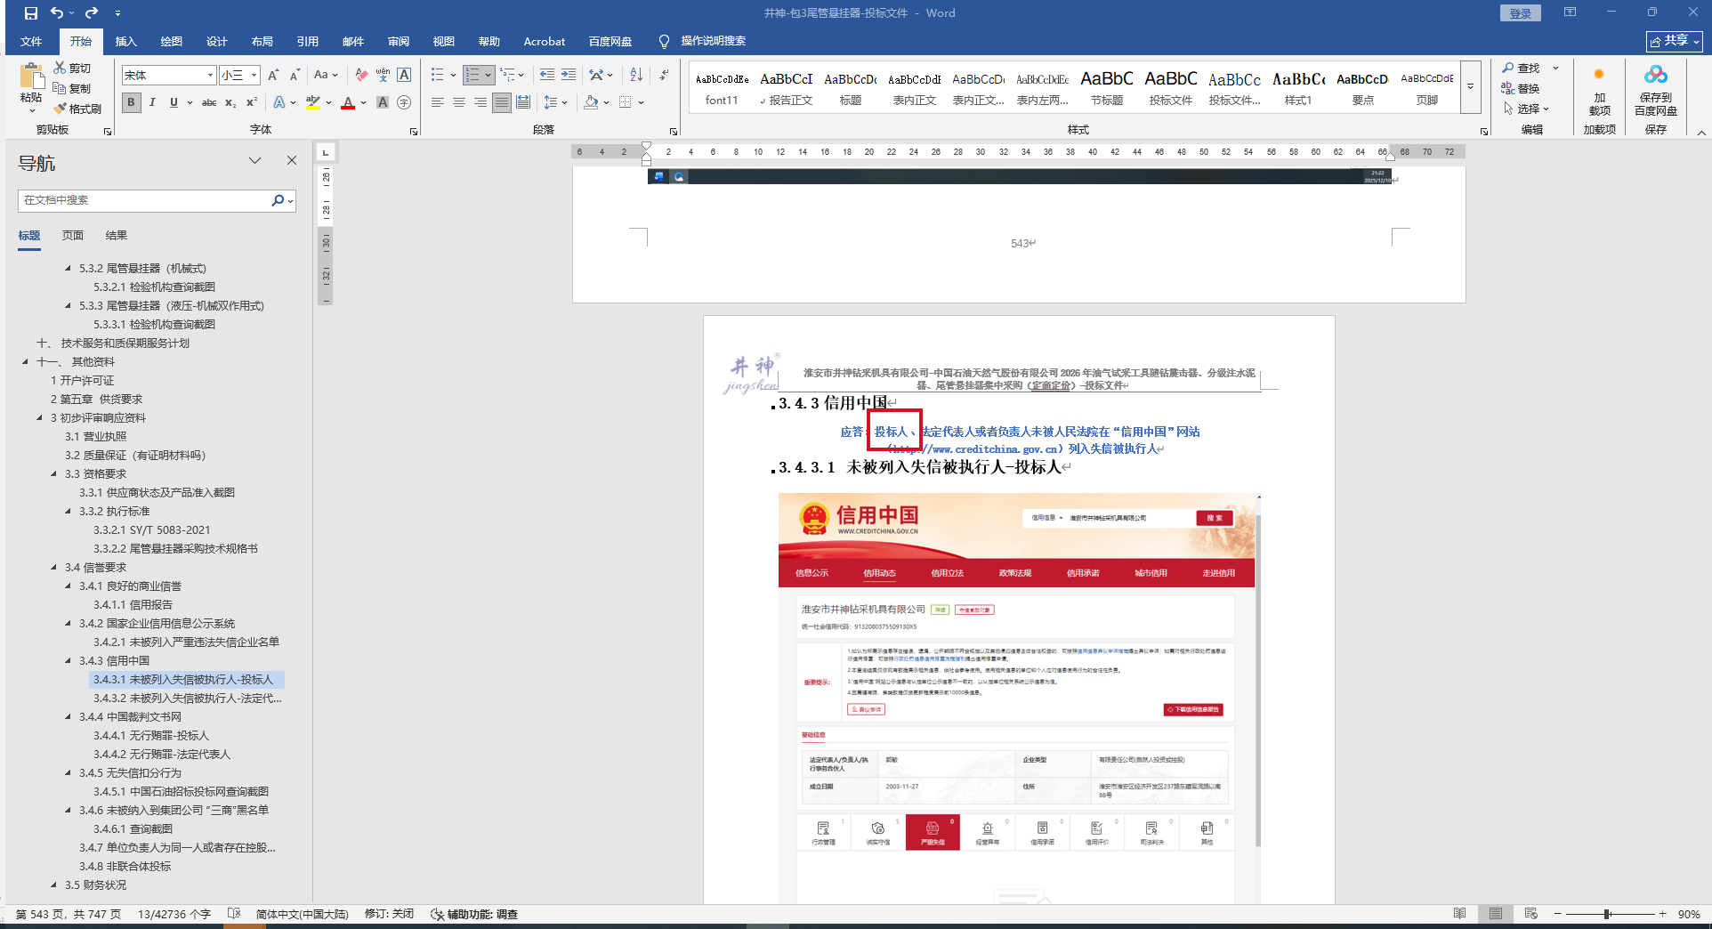Switch to read mode view in status bar
Image resolution: width=1712 pixels, height=929 pixels.
coord(1459,914)
